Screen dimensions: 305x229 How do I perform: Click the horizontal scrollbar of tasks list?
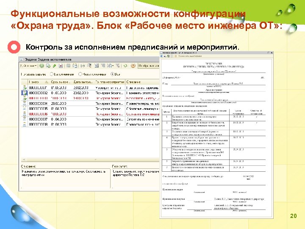90,160
